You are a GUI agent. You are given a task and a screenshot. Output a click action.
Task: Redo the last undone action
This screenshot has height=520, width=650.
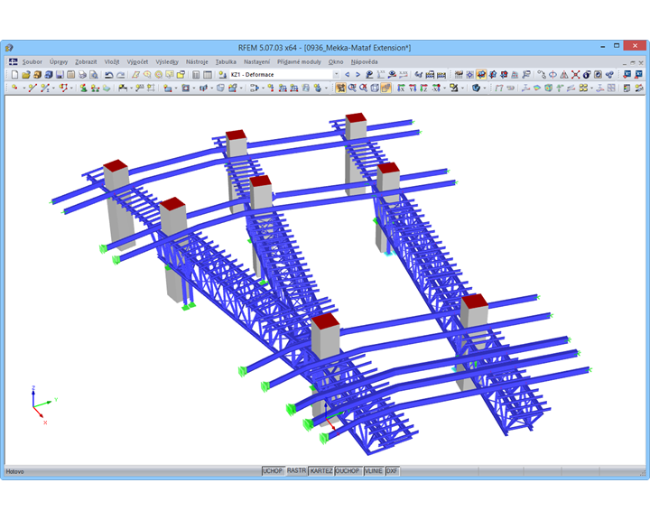click(121, 75)
